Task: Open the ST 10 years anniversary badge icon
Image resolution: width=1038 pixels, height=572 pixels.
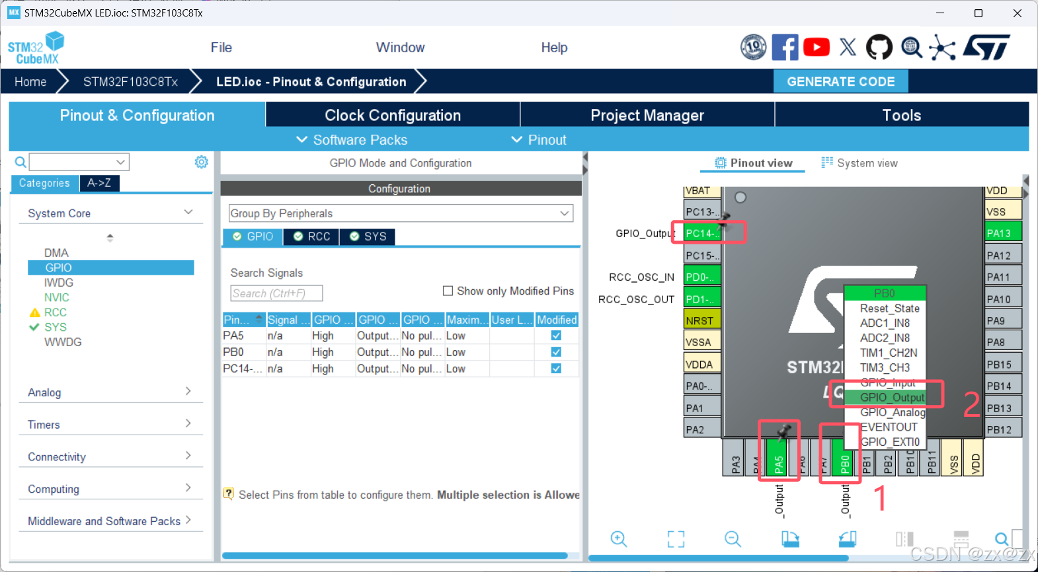Action: pos(753,47)
